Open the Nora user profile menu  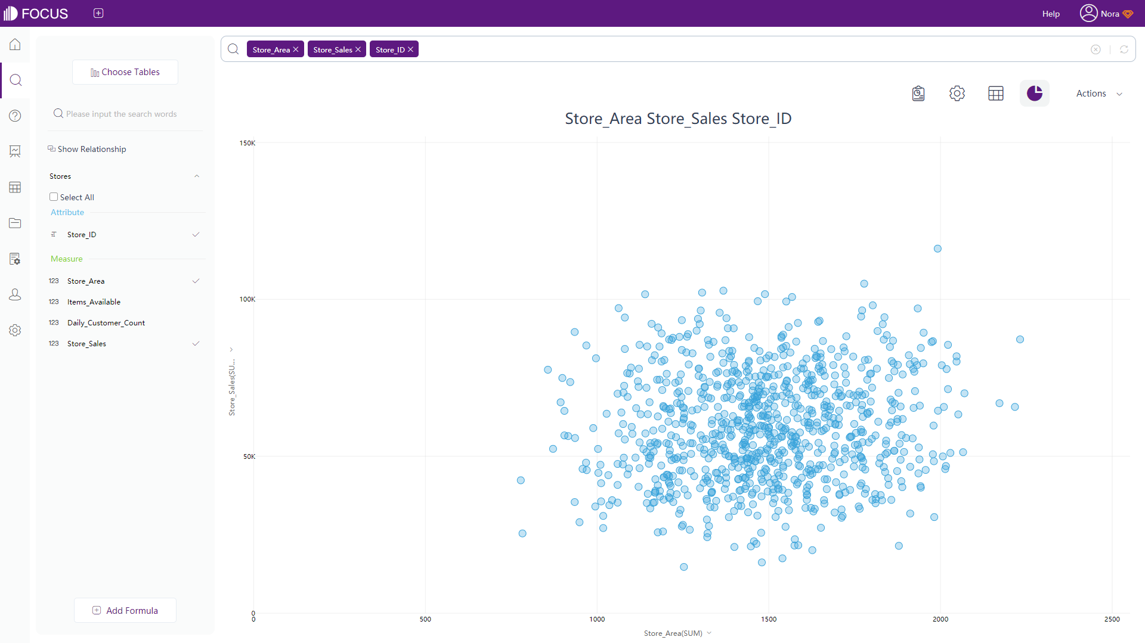(x=1106, y=13)
